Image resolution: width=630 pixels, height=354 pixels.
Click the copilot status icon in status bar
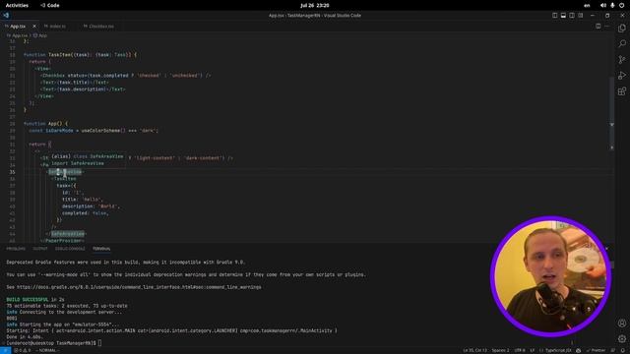579,350
